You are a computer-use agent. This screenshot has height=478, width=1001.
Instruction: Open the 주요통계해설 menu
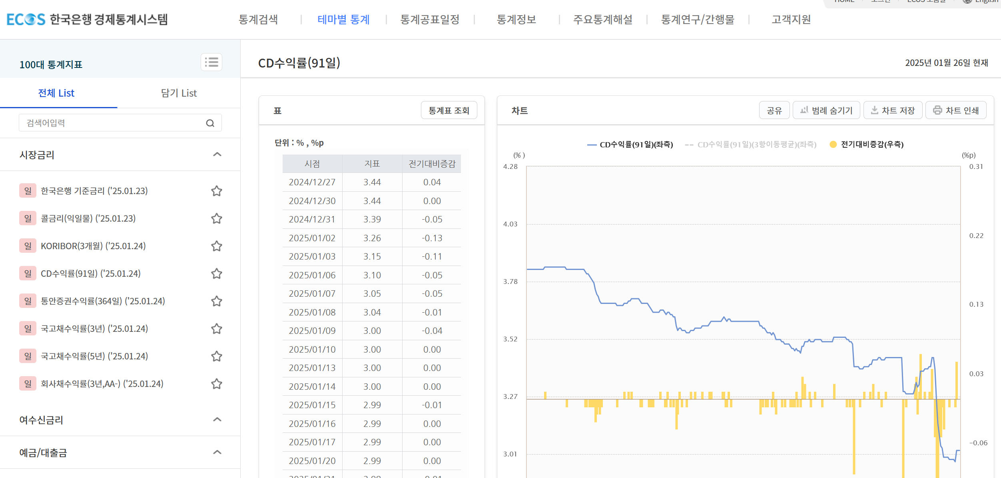tap(603, 20)
